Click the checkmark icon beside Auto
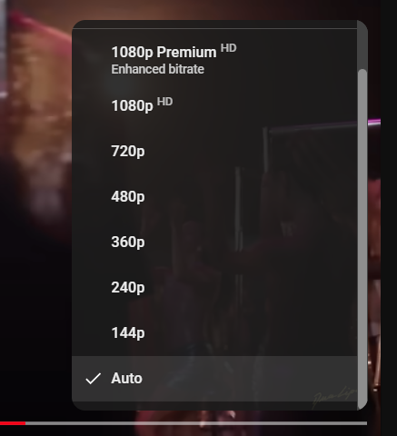The width and height of the screenshot is (397, 436). (94, 379)
